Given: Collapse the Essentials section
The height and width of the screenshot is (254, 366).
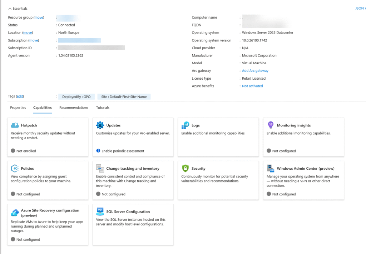Looking at the screenshot, I should pyautogui.click(x=18, y=9).
